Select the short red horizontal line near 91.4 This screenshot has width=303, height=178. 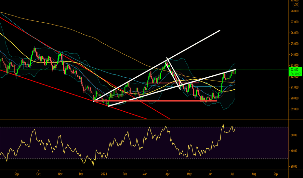[x=173, y=83]
